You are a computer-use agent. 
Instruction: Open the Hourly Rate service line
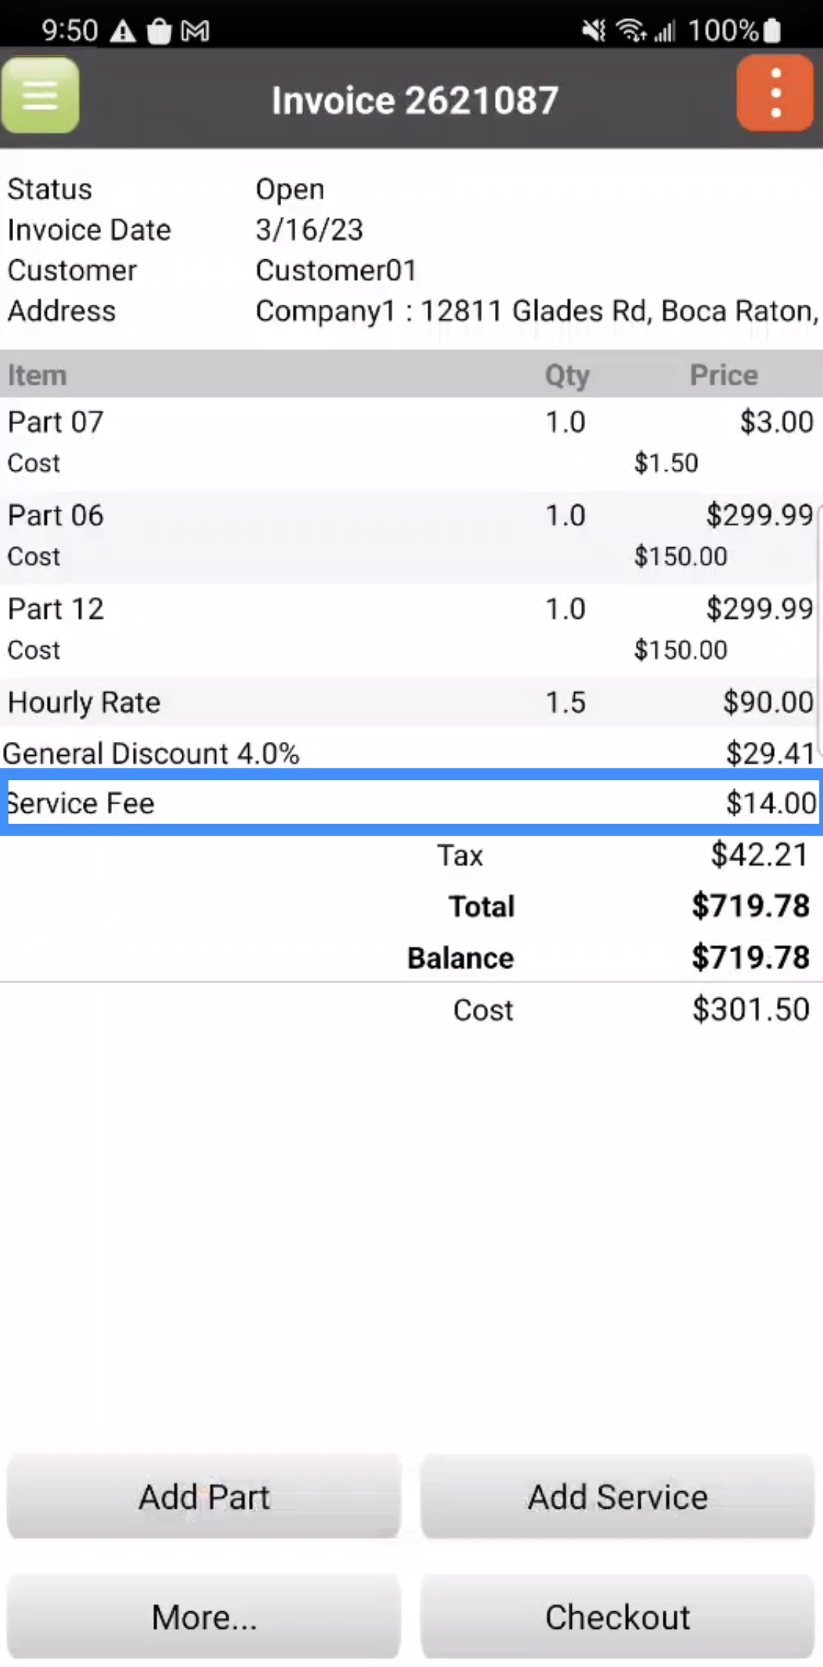[x=410, y=702]
